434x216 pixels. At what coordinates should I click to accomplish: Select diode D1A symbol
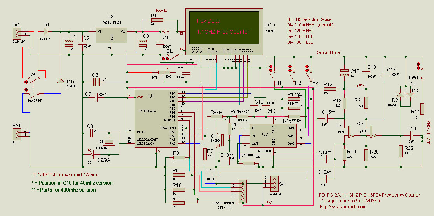(61, 81)
